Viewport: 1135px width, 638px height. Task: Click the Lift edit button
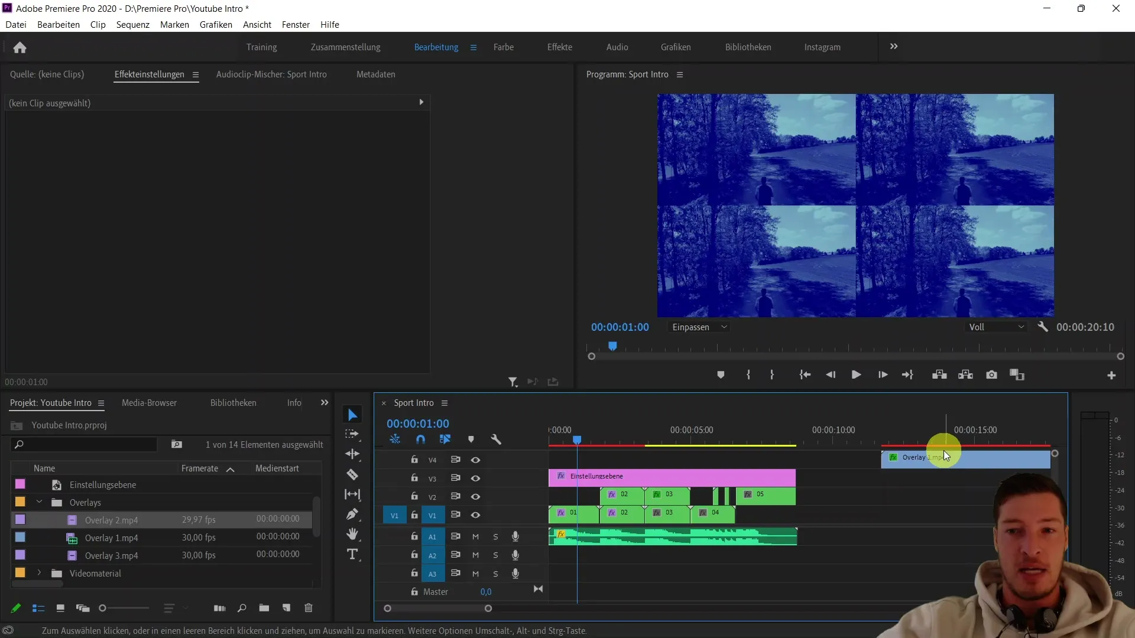tap(939, 375)
